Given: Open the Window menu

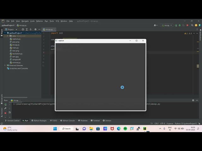Looking at the screenshot, I should coord(64,21).
